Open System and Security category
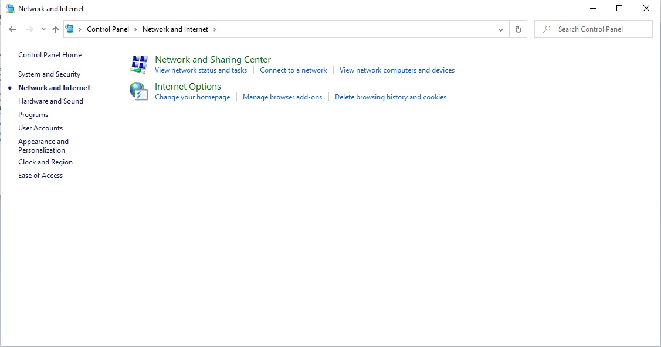The width and height of the screenshot is (661, 347). (49, 74)
